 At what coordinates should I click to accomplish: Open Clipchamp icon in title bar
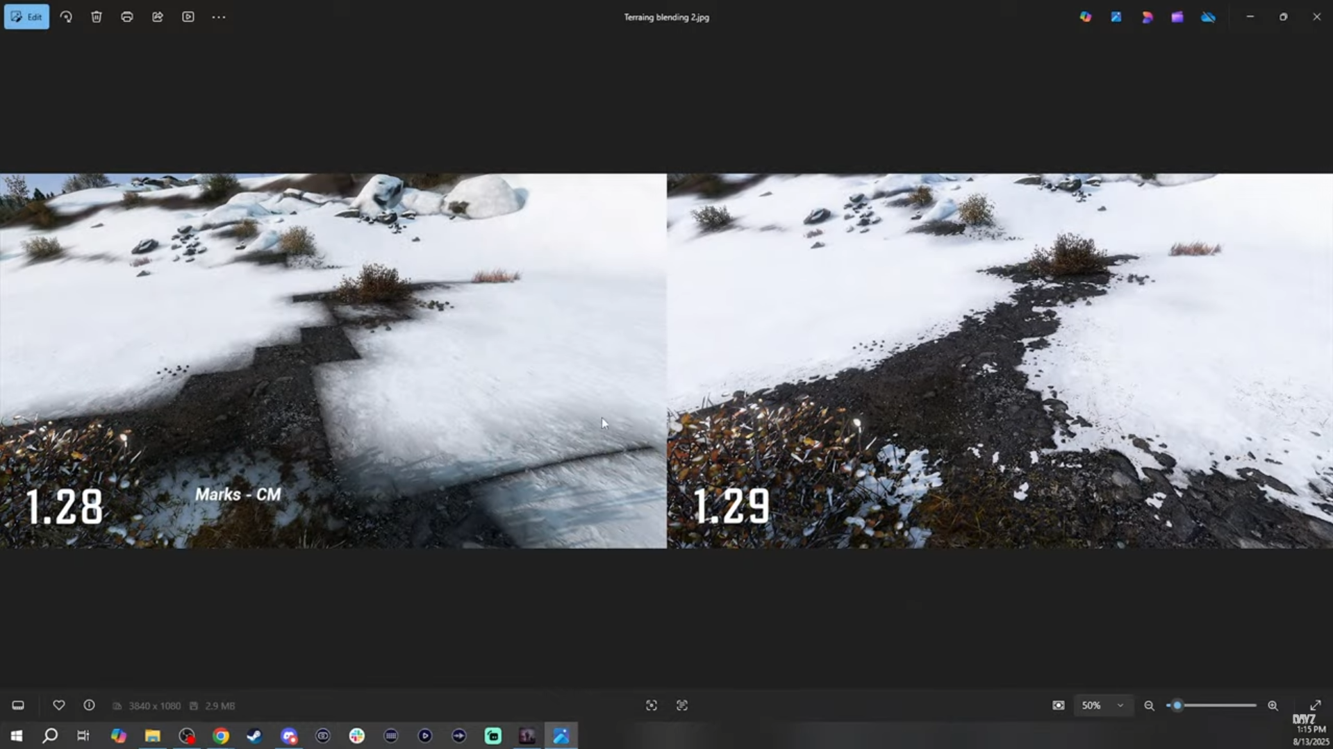click(1177, 17)
